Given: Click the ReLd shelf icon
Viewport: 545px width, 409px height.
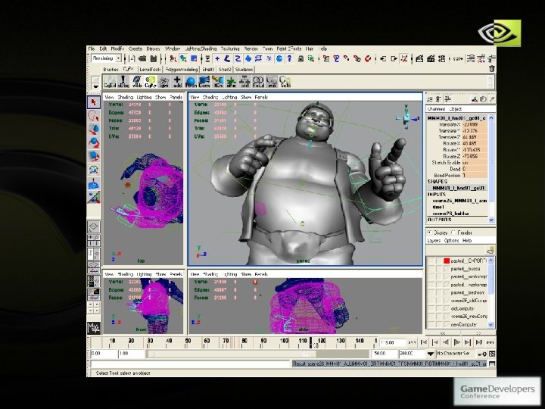Looking at the screenshot, I should tap(258, 82).
